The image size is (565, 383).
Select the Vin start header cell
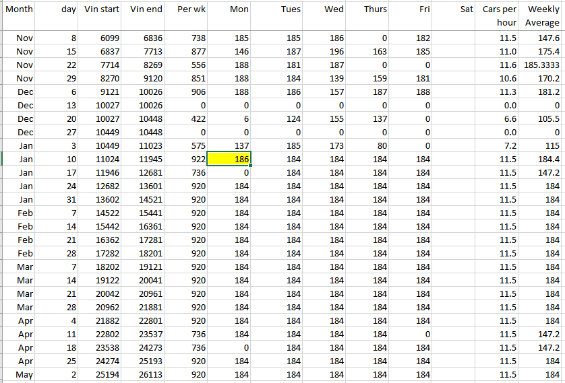coord(101,9)
